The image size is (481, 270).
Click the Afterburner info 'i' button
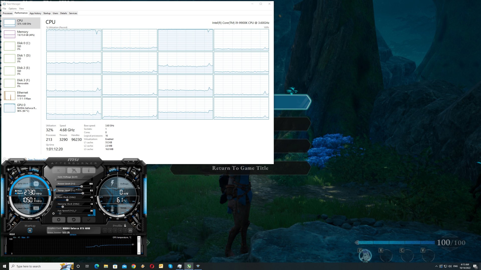(x=89, y=170)
